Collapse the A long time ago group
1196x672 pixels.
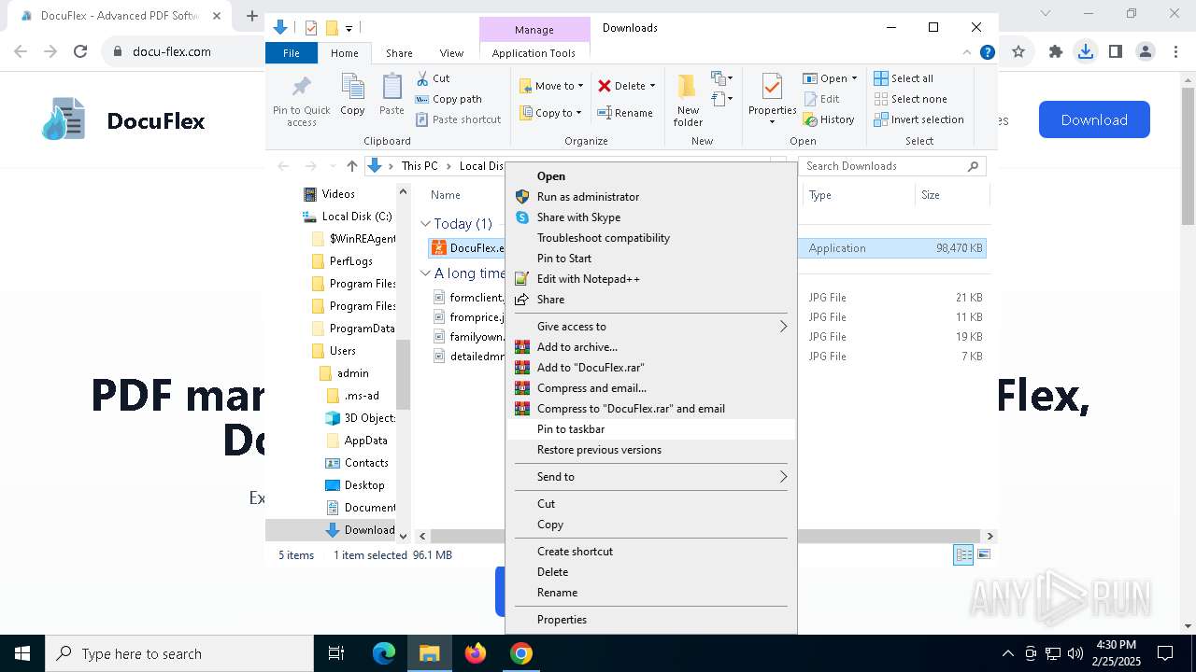tap(425, 273)
